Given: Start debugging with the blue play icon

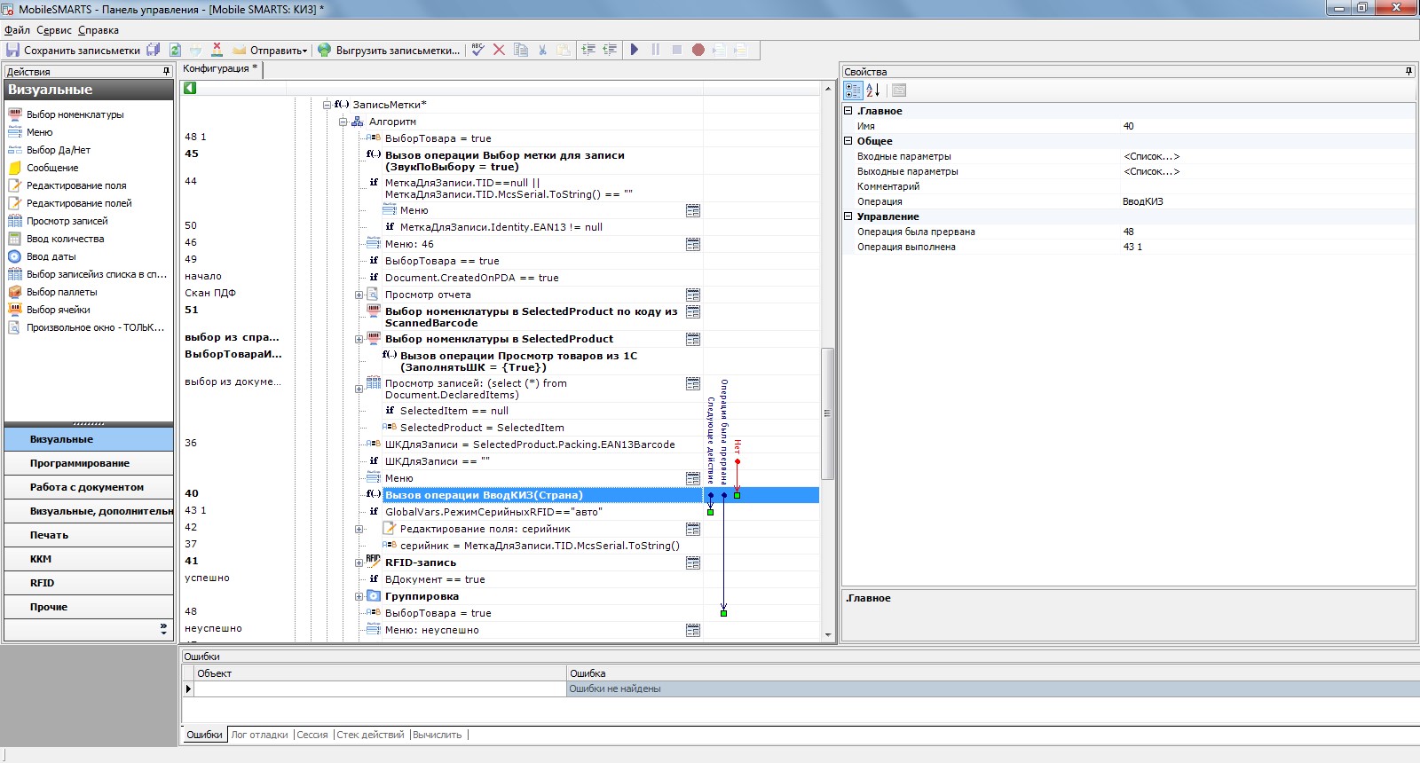Looking at the screenshot, I should (x=635, y=51).
